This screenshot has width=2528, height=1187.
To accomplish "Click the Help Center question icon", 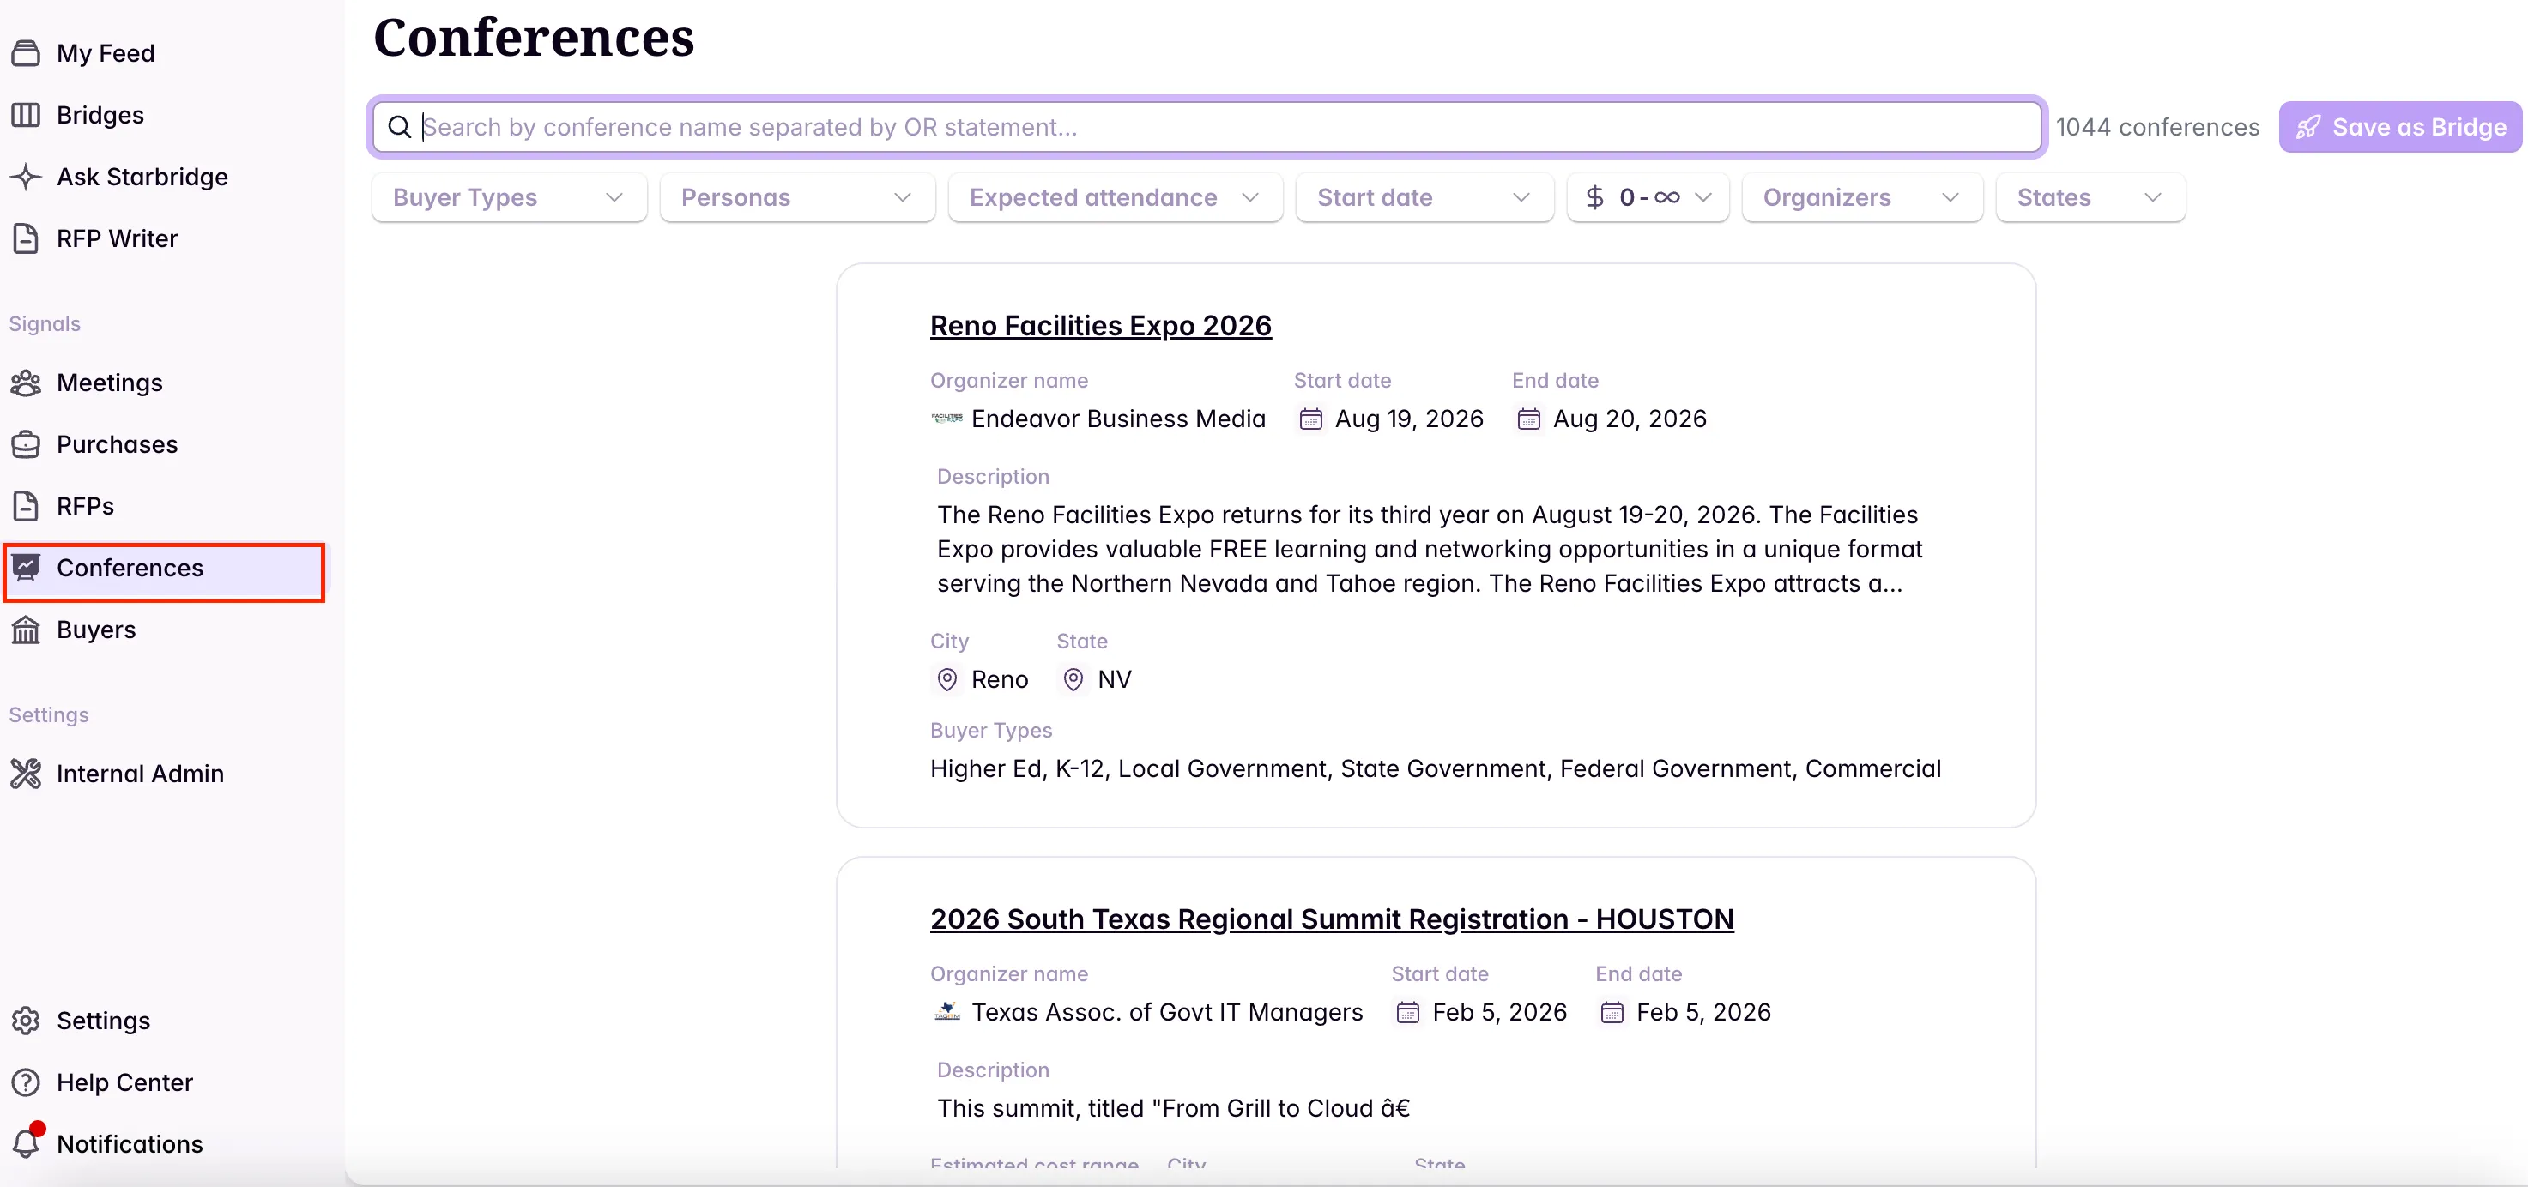I will [26, 1082].
